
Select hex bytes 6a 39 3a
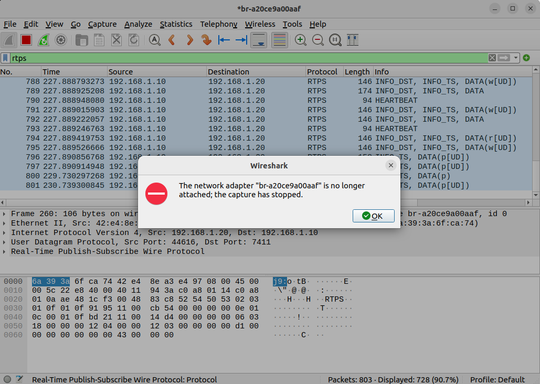point(50,281)
